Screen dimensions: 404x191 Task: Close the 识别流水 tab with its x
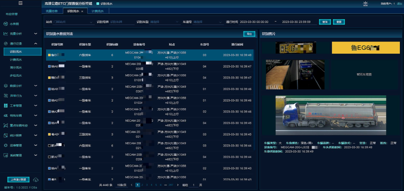point(82,11)
